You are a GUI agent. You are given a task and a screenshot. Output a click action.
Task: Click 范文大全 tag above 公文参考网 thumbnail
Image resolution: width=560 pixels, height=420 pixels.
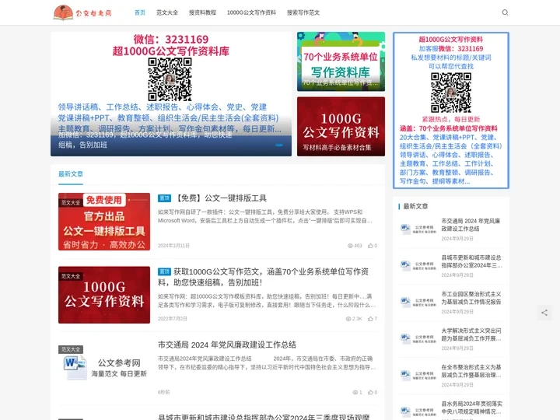(x=71, y=349)
